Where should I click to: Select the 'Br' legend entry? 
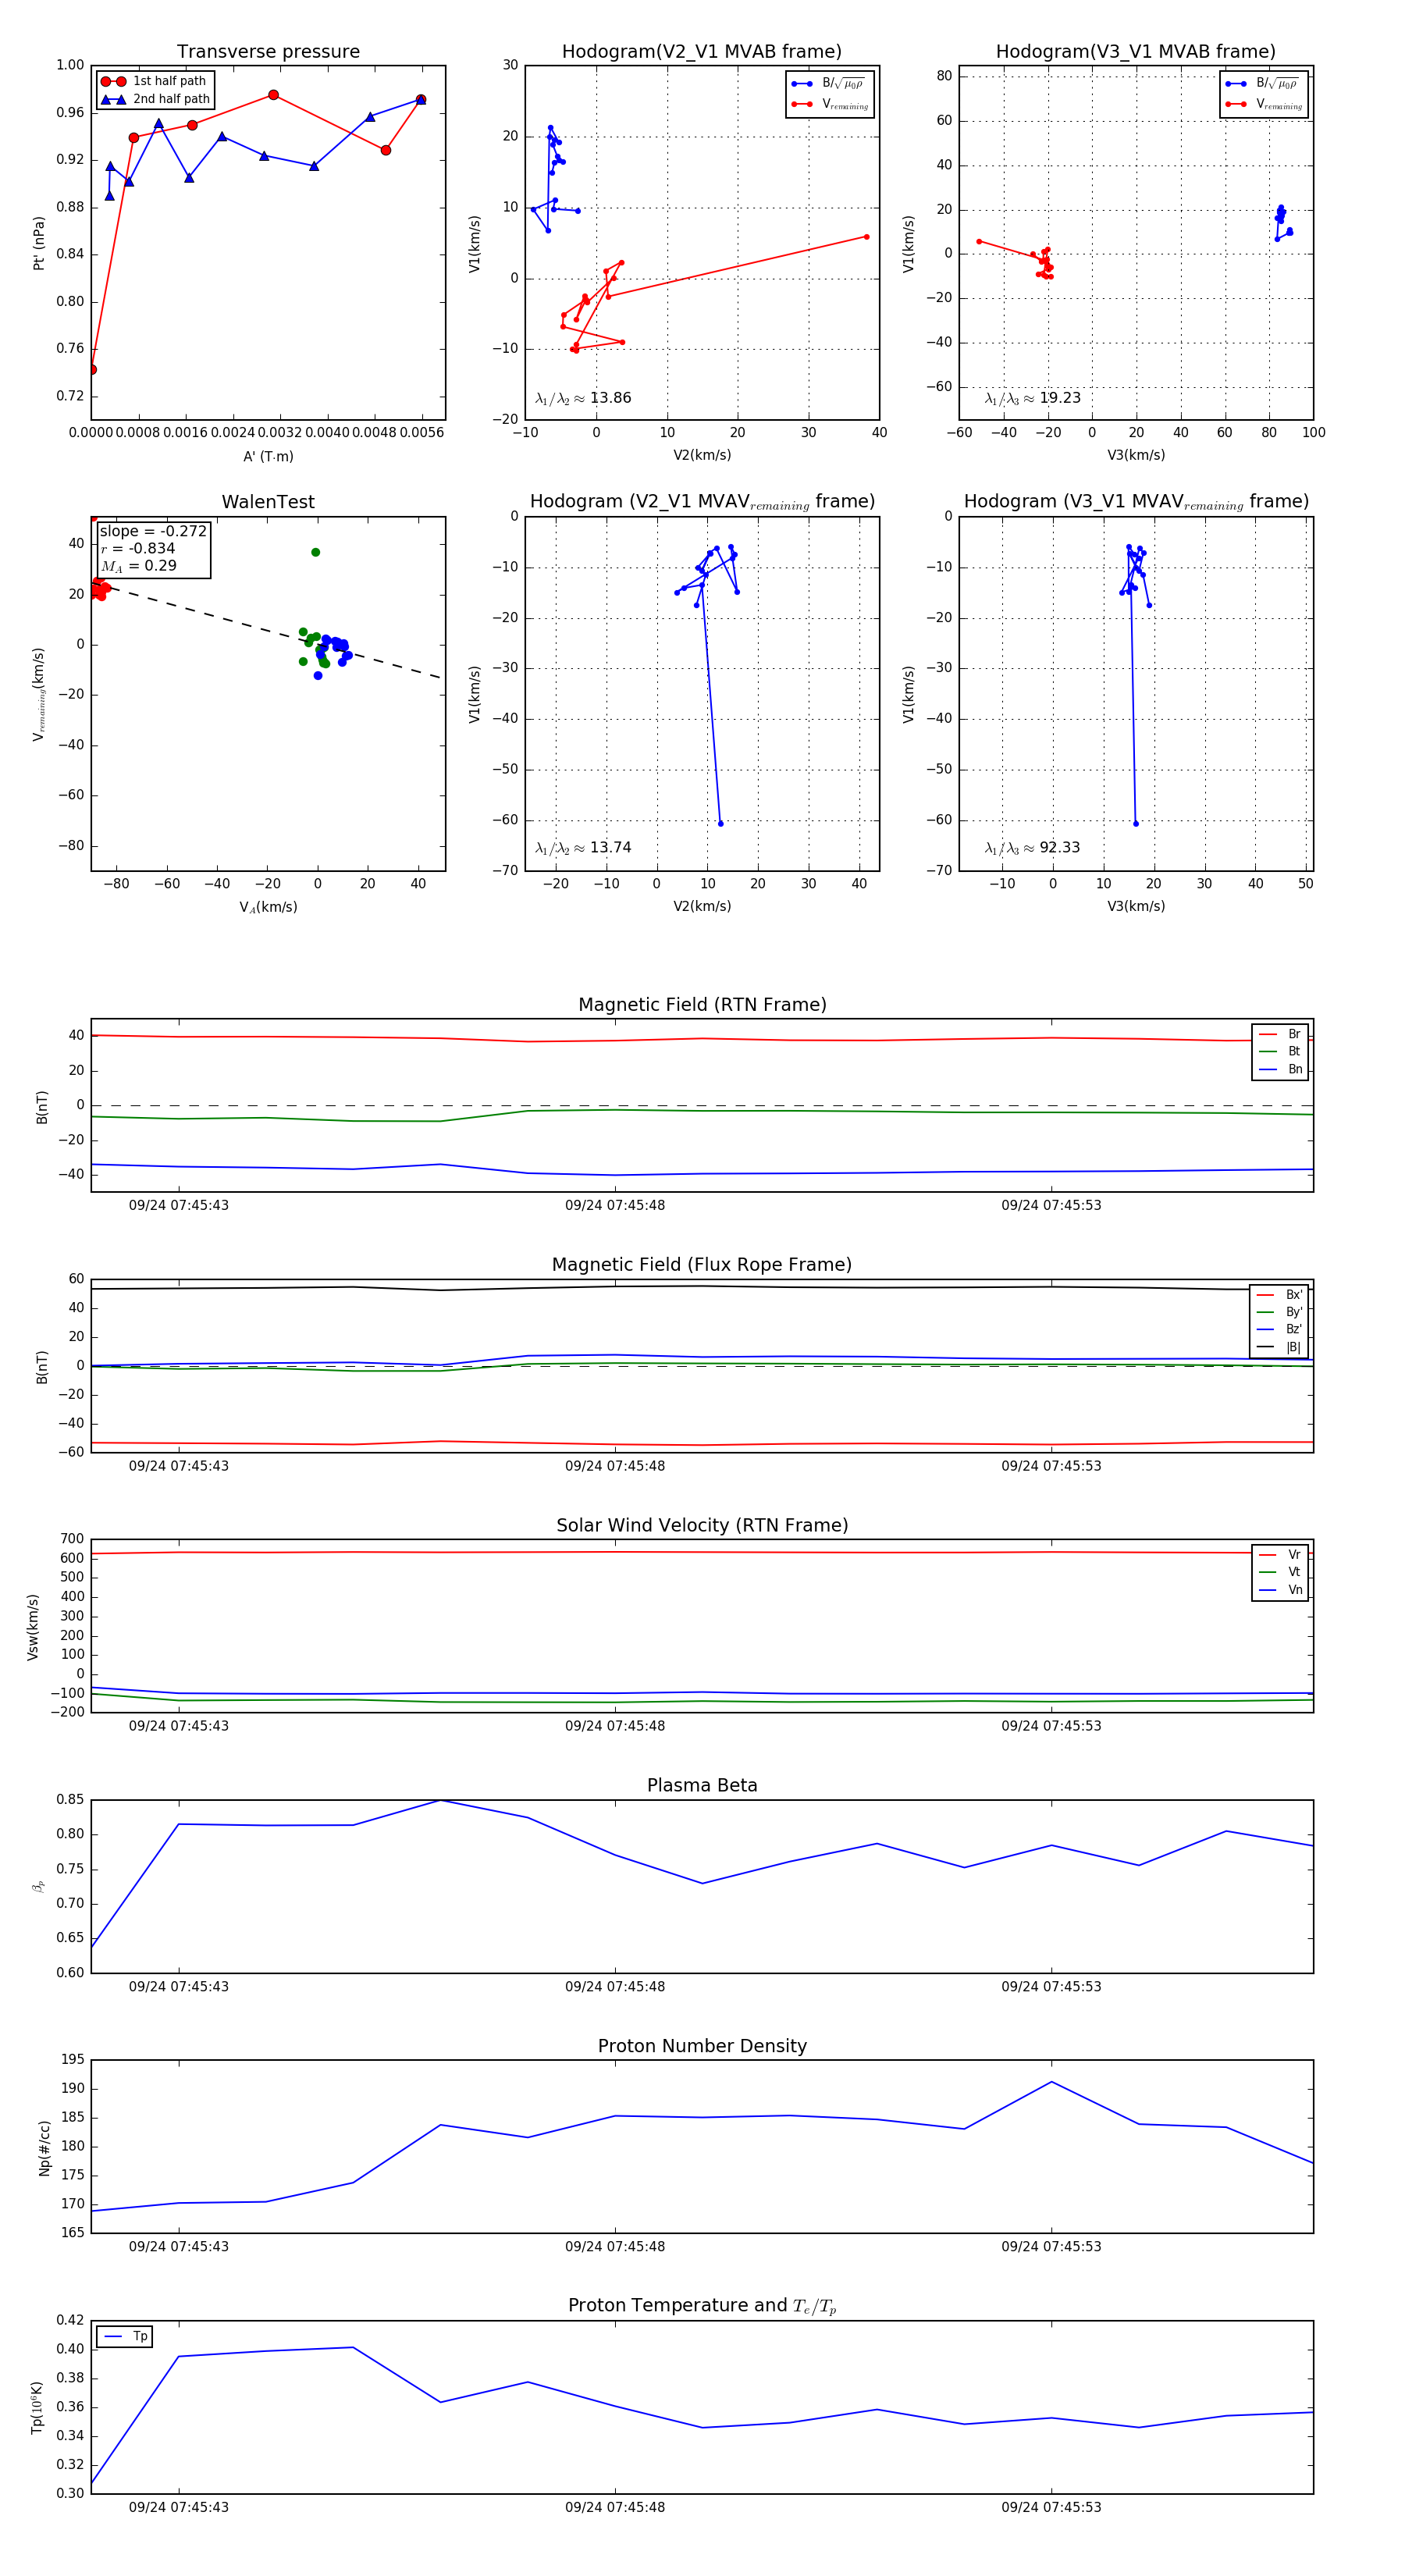click(1280, 1034)
